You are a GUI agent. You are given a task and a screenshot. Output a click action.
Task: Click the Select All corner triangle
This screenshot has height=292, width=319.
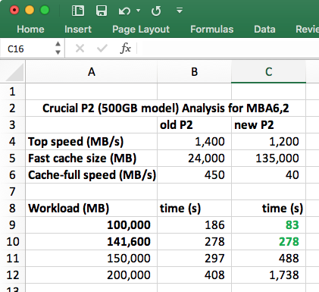(x=14, y=72)
